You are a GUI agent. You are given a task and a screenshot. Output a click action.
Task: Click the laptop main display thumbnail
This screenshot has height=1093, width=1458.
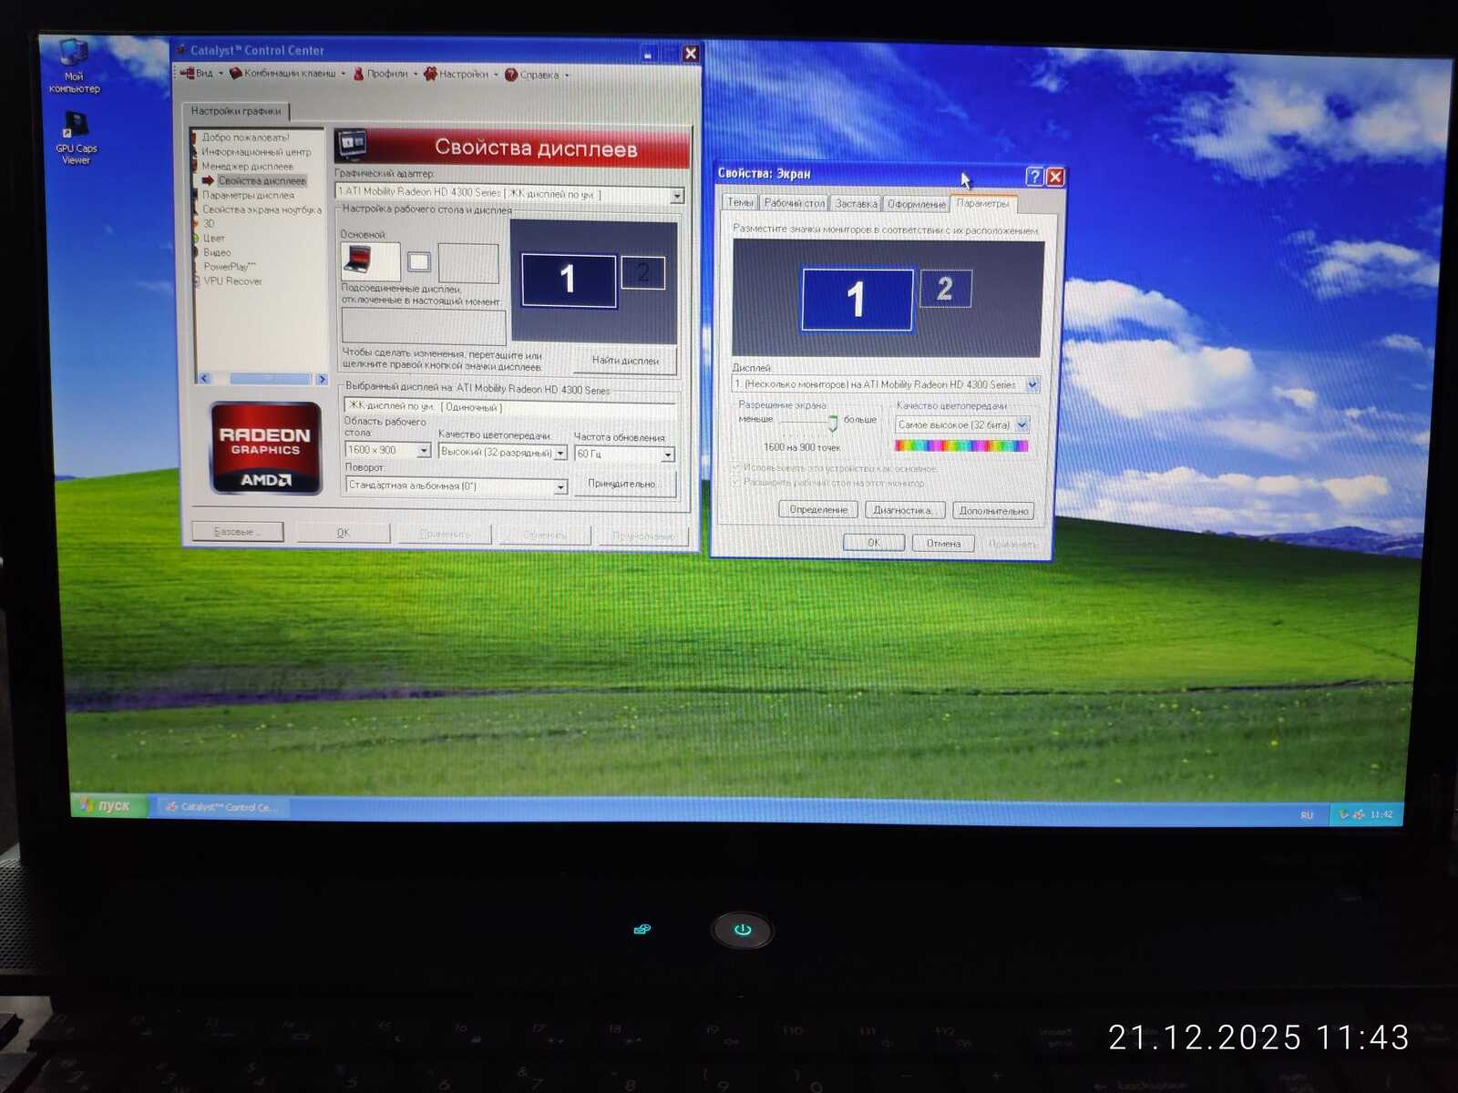(371, 261)
